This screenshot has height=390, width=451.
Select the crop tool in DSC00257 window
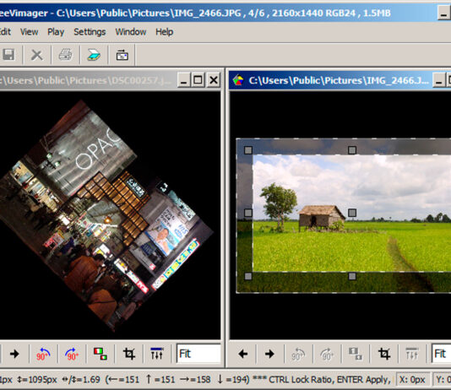129,354
